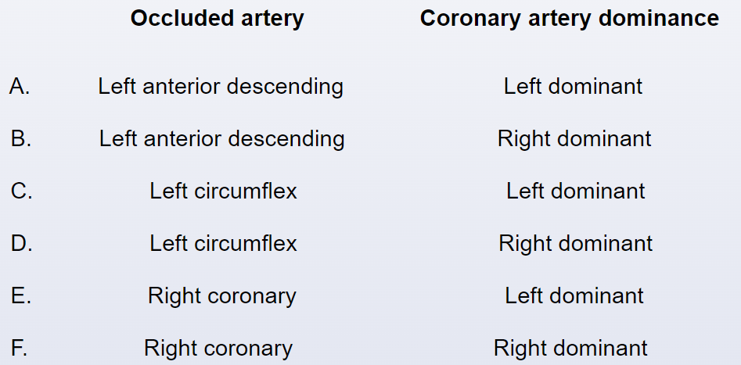Click Left dominant in row A
Viewport: 741px width, 365px height.
click(574, 87)
